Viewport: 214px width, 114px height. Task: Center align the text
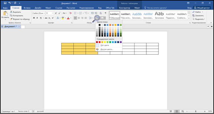pyautogui.click(x=79, y=18)
